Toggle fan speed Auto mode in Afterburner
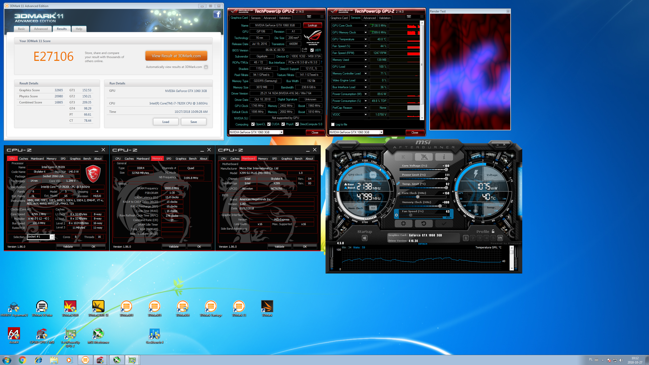The image size is (649, 365). tap(448, 217)
